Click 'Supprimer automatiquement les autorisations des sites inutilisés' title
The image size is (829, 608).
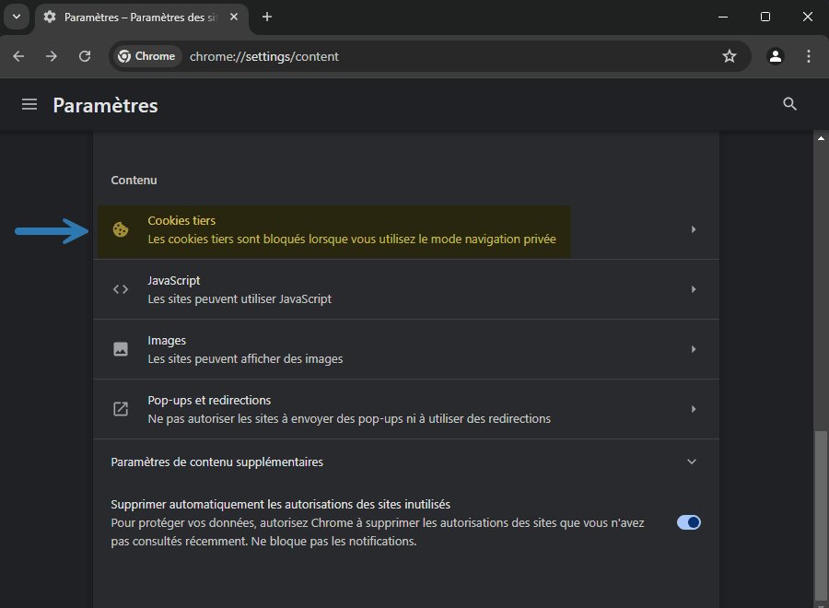(x=280, y=505)
